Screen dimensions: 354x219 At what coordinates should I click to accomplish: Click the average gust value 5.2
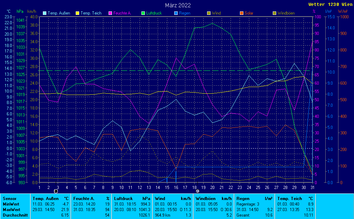pos(229,215)
